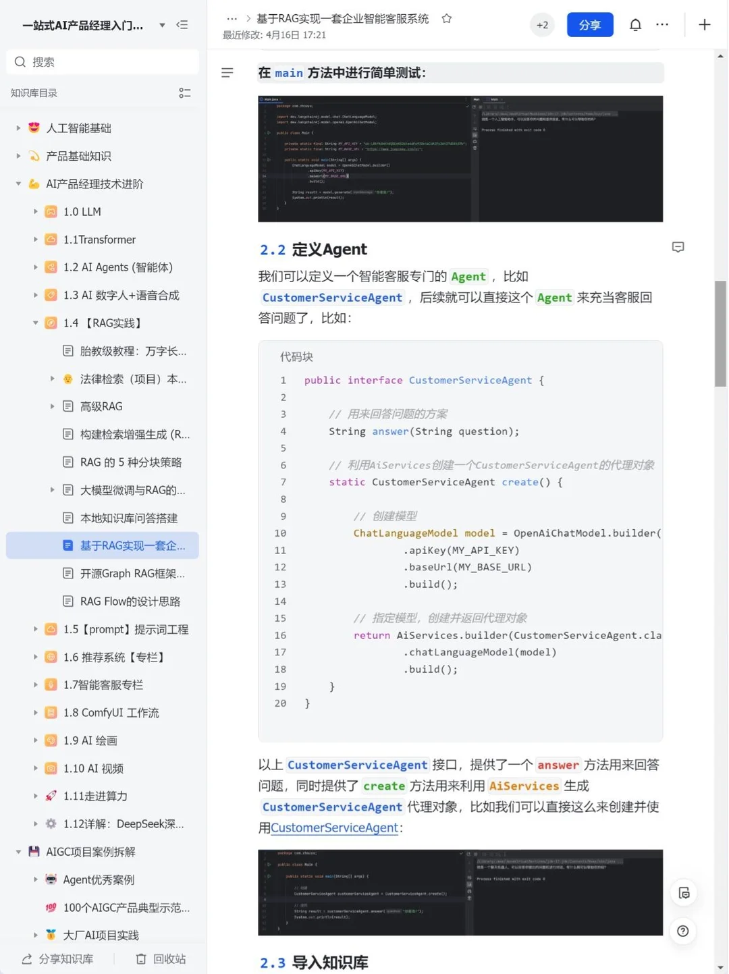Expand the 1.12详解：DeepSeek深... node
The image size is (729, 974).
(36, 824)
